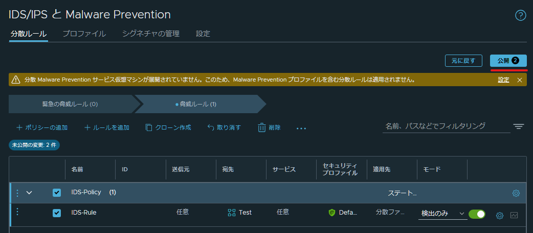Click the モード column header
This screenshot has width=533, height=233.
[432, 169]
